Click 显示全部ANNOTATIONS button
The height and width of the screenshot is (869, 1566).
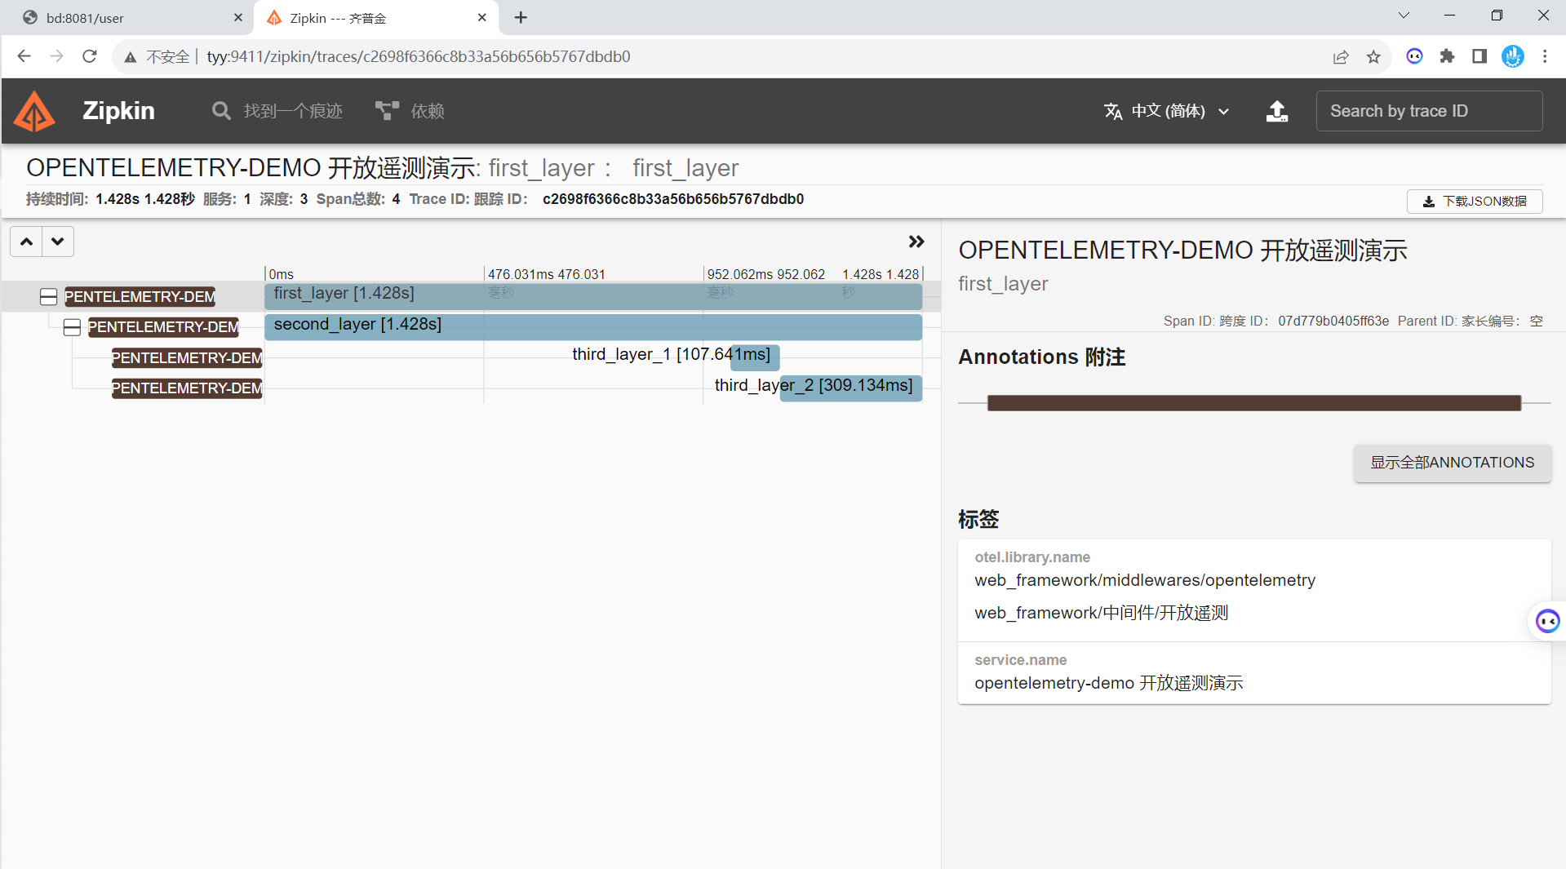tap(1453, 463)
